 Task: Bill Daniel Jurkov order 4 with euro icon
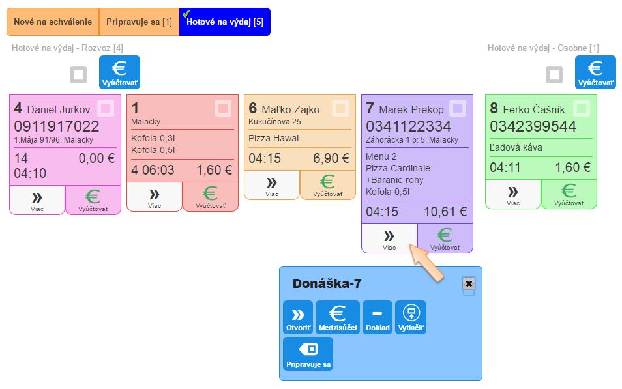[93, 200]
